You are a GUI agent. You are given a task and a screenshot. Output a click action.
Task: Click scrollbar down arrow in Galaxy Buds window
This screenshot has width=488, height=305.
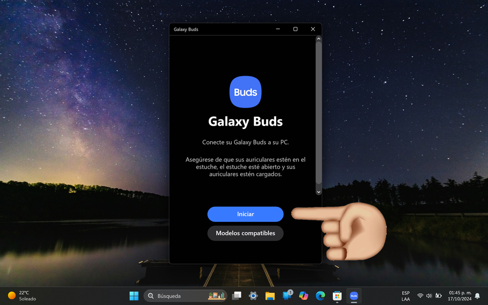318,192
